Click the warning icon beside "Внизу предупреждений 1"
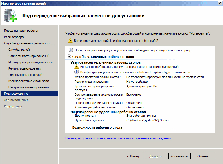Screen dimensions: 223x164 (70, 41)
